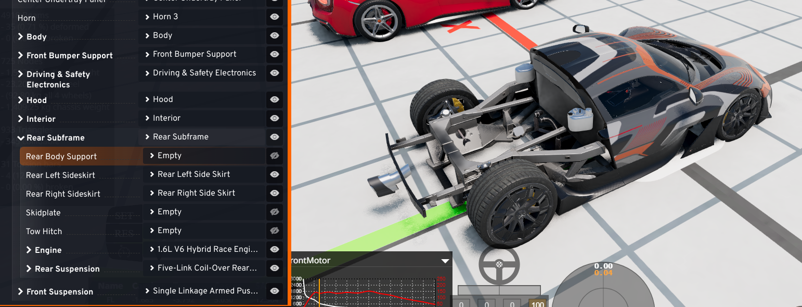802x307 pixels.
Task: Click the circular g-force meter showing 0.04
Action: coord(603,284)
